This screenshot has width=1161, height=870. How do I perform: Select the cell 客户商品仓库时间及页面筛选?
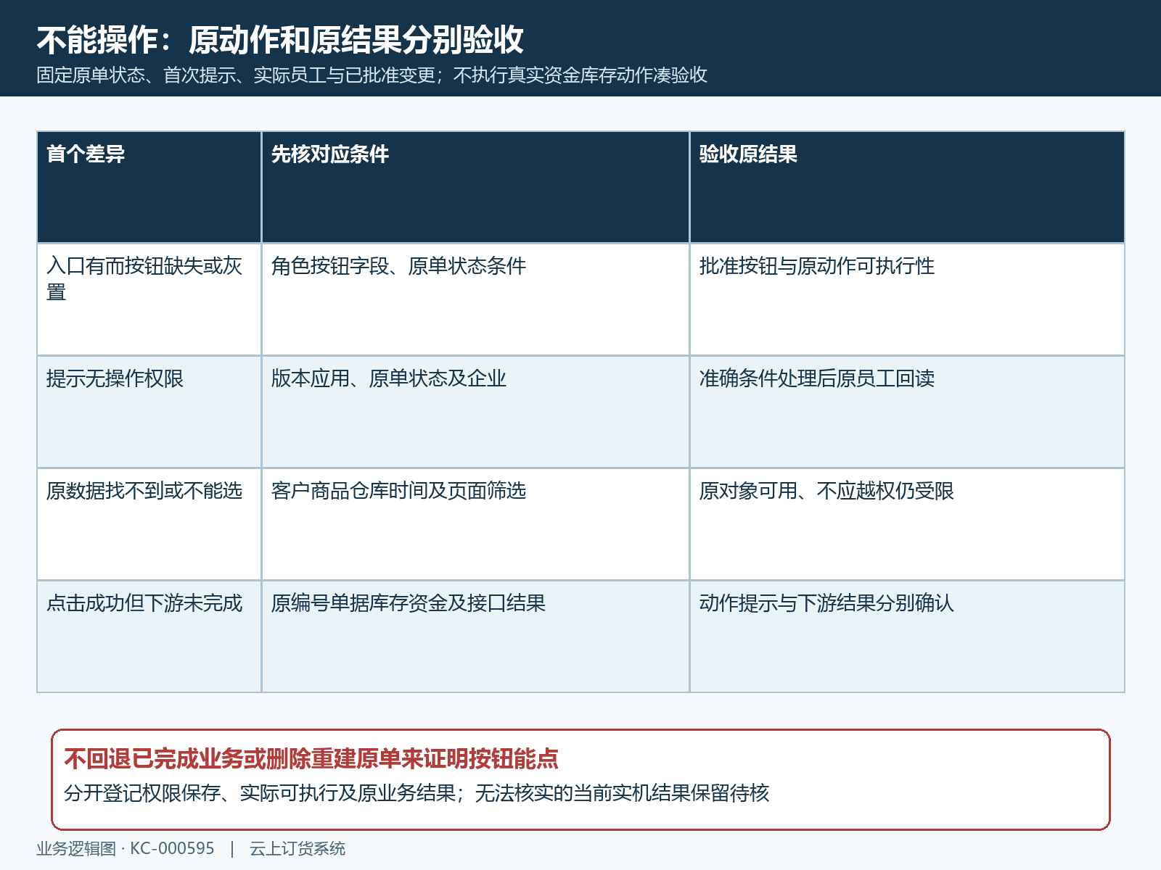pyautogui.click(x=475, y=524)
